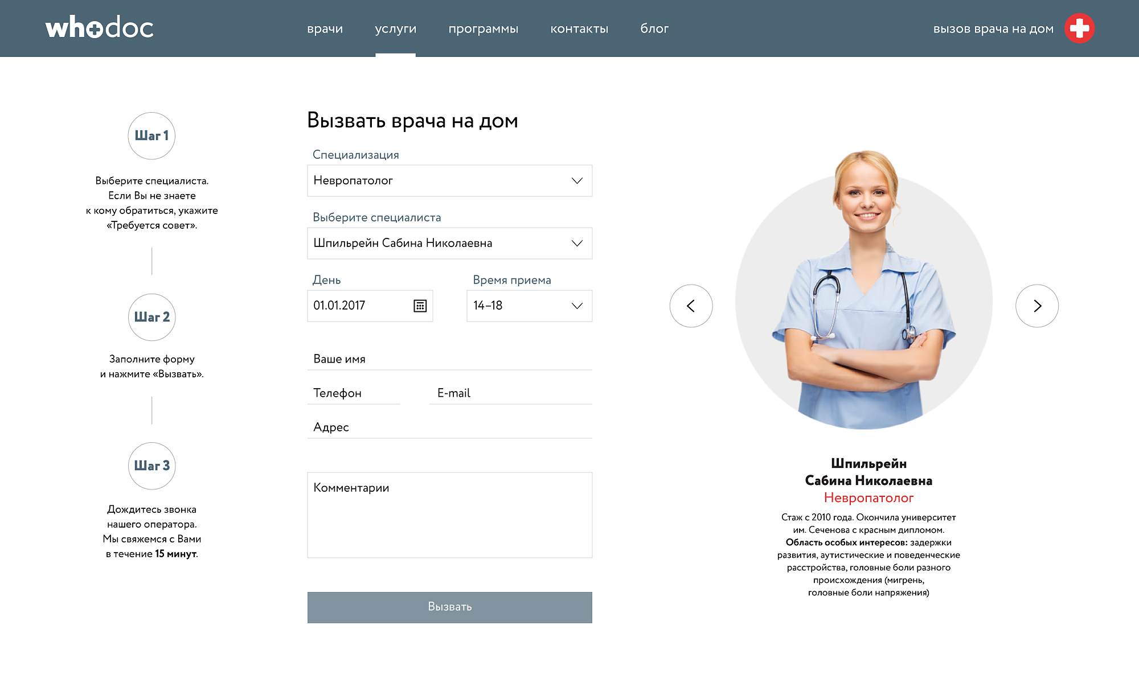The width and height of the screenshot is (1139, 683).
Task: Open the calendar date picker icon
Action: click(420, 306)
